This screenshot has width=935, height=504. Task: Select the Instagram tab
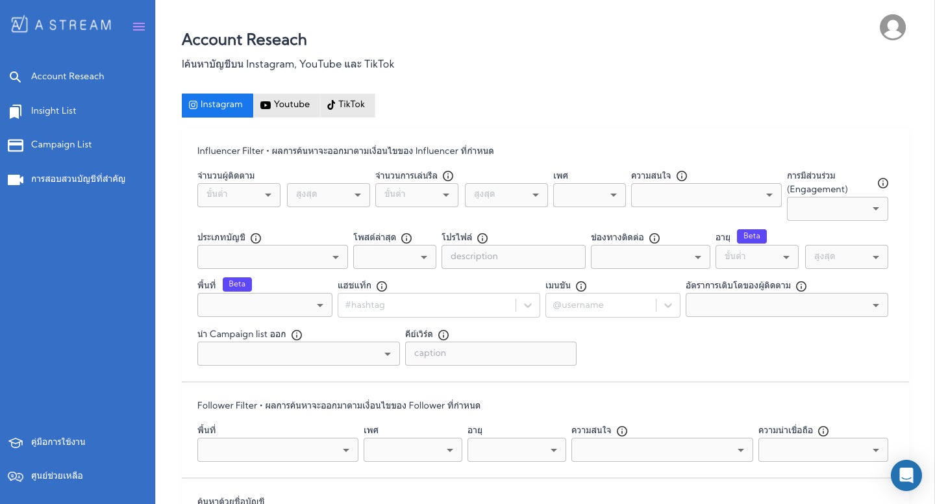click(217, 105)
